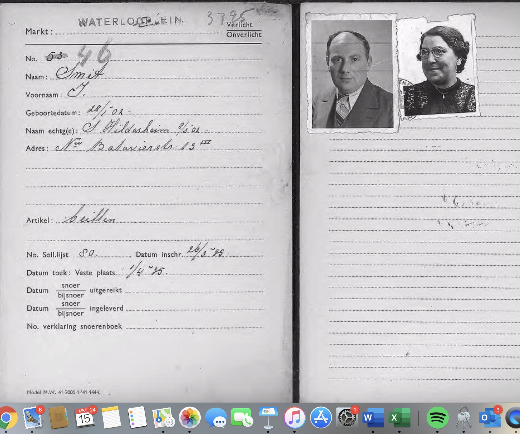520x434 pixels.
Task: Open the Messages app
Action: point(216,418)
